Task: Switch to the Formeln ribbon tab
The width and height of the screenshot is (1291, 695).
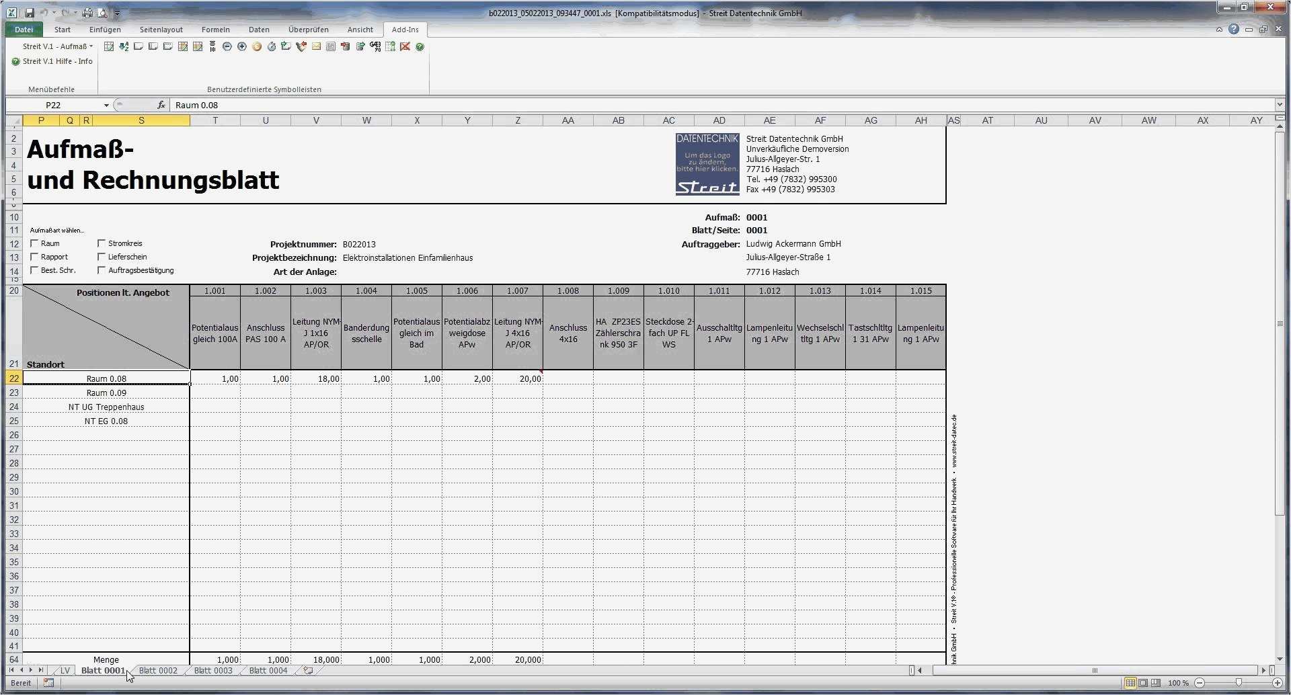Action: (x=215, y=30)
